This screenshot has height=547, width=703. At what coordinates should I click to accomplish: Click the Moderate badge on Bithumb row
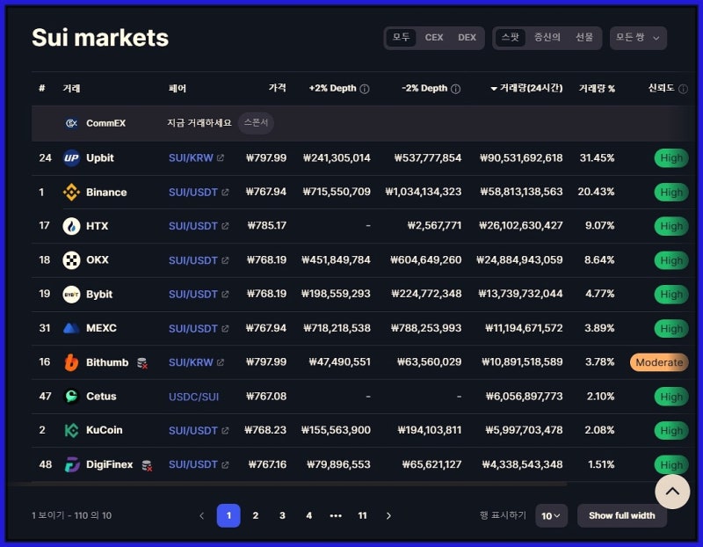[x=659, y=362]
